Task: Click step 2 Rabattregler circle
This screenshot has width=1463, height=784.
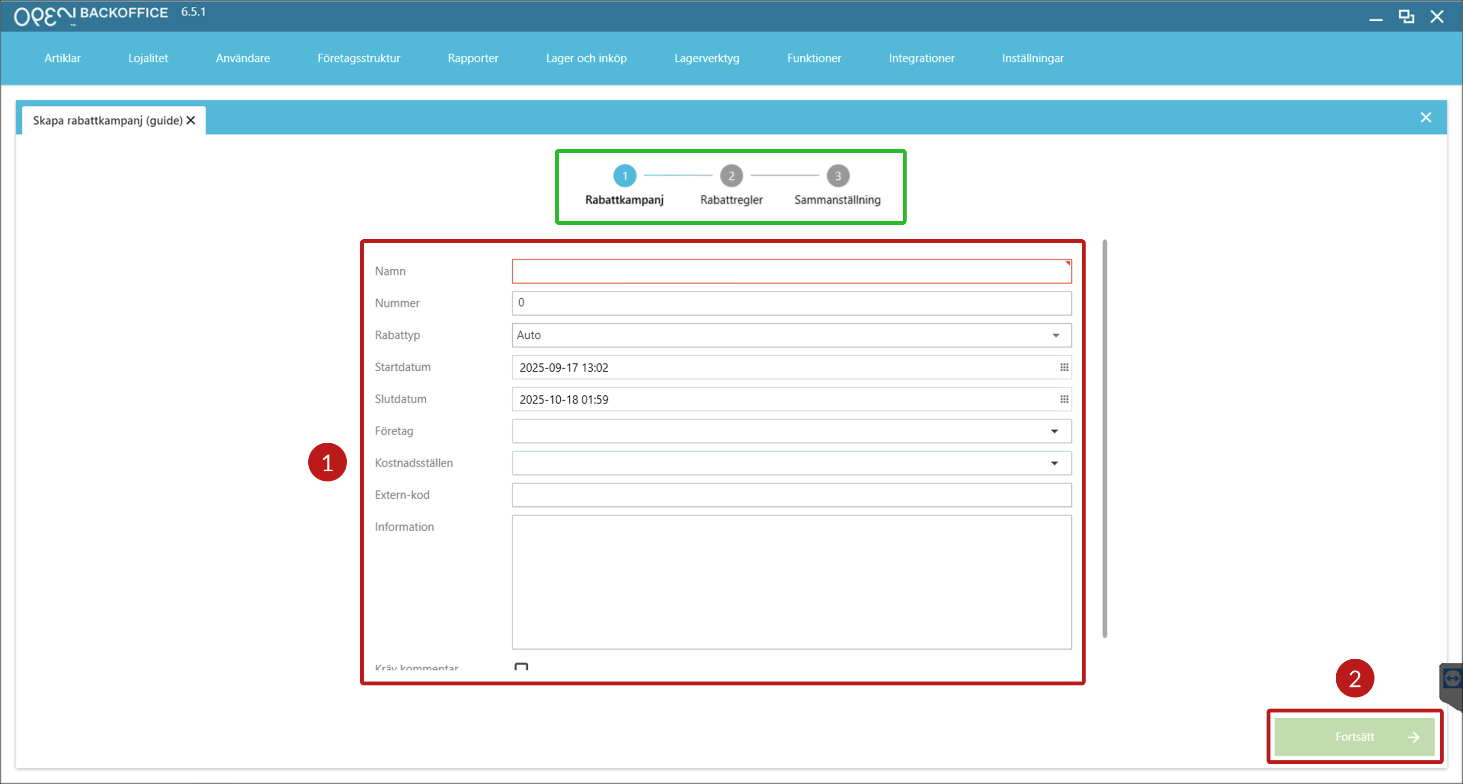Action: (731, 176)
